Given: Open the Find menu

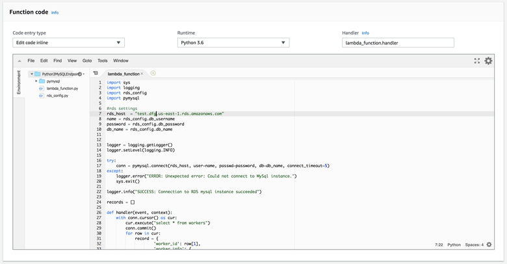Looking at the screenshot, I should [58, 60].
